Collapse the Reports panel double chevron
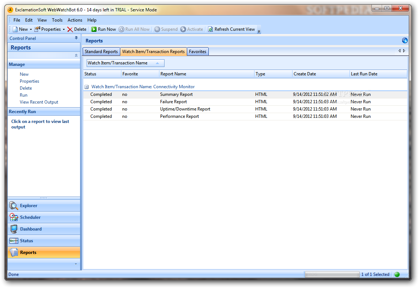Image resolution: width=419 pixels, height=288 pixels. click(x=76, y=55)
